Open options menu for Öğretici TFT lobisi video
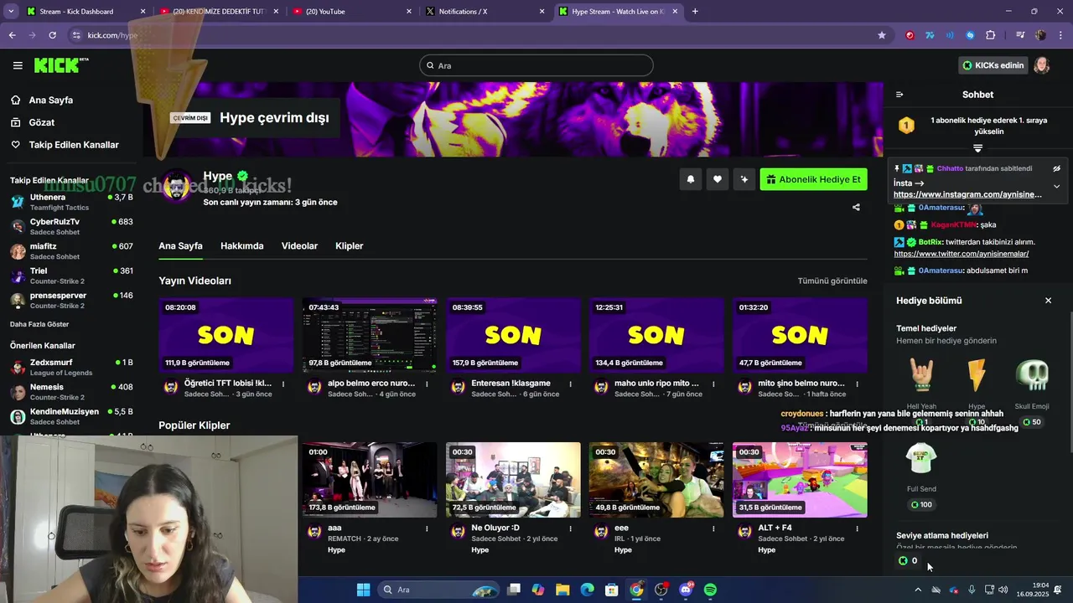Image resolution: width=1073 pixels, height=603 pixels. [283, 384]
